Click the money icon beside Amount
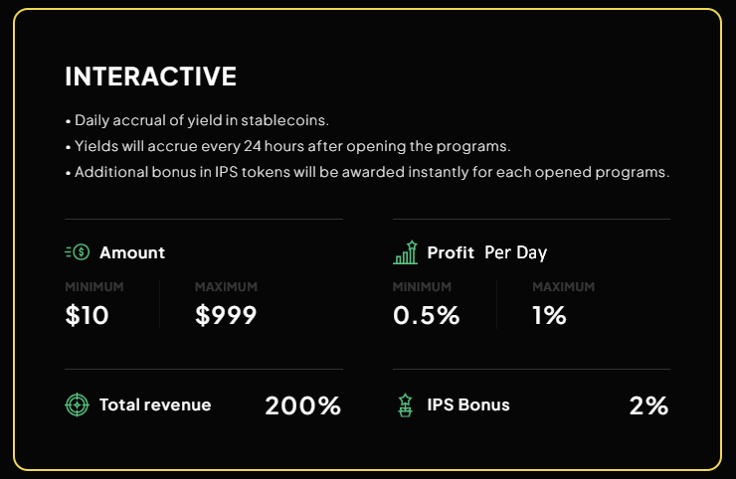This screenshot has width=736, height=479. 77,252
